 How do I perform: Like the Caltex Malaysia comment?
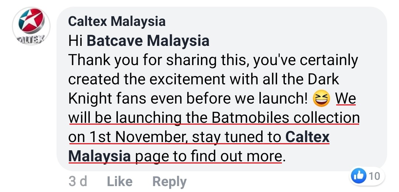(119, 182)
